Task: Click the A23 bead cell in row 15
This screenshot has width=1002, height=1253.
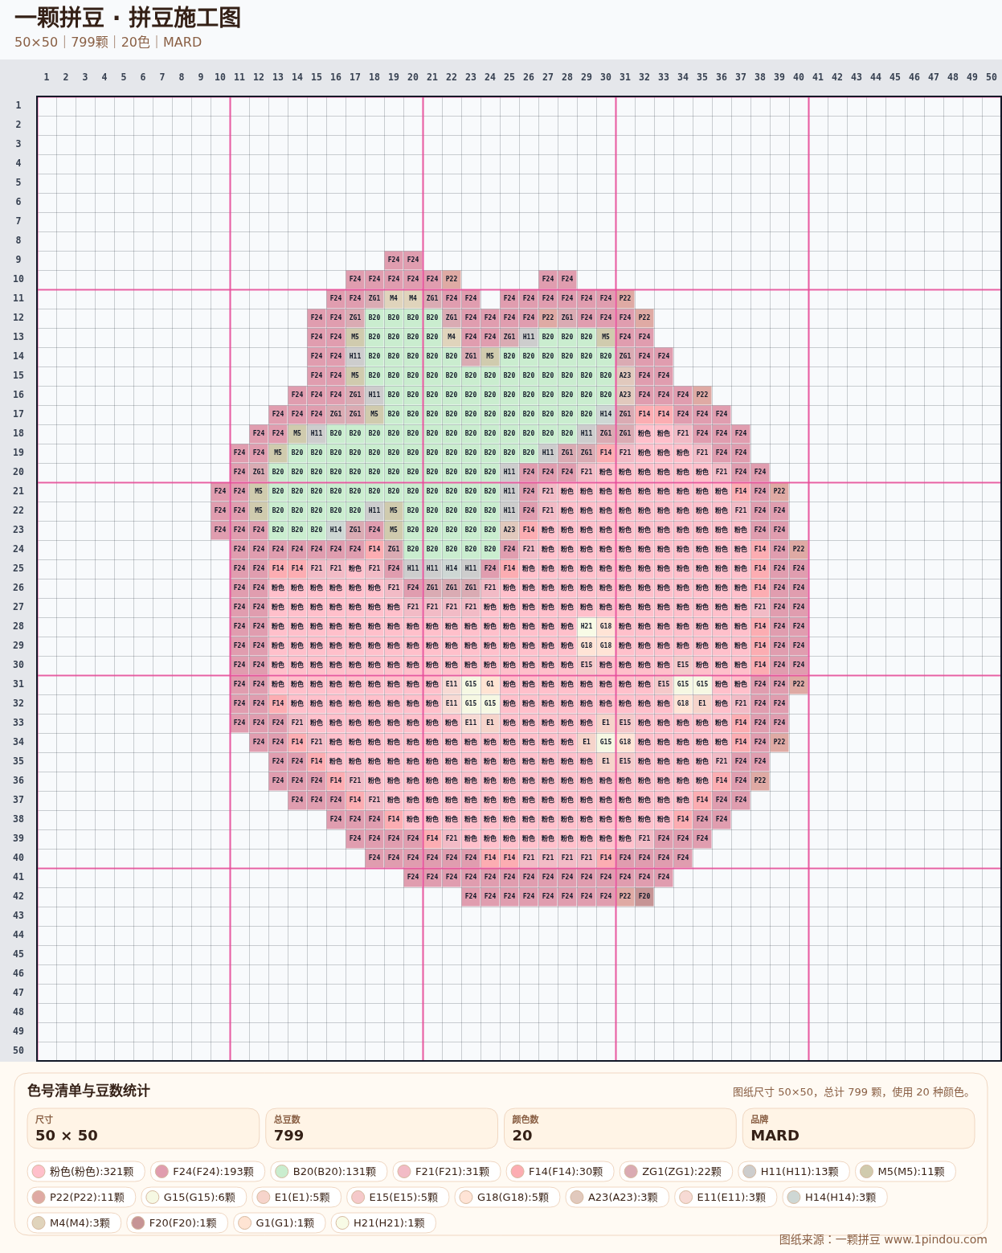Action: click(625, 375)
